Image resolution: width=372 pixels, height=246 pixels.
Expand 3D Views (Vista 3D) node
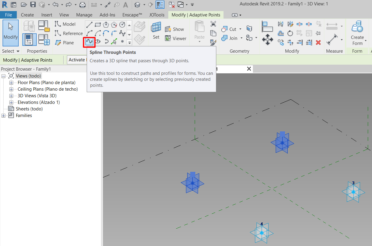[x=11, y=96]
